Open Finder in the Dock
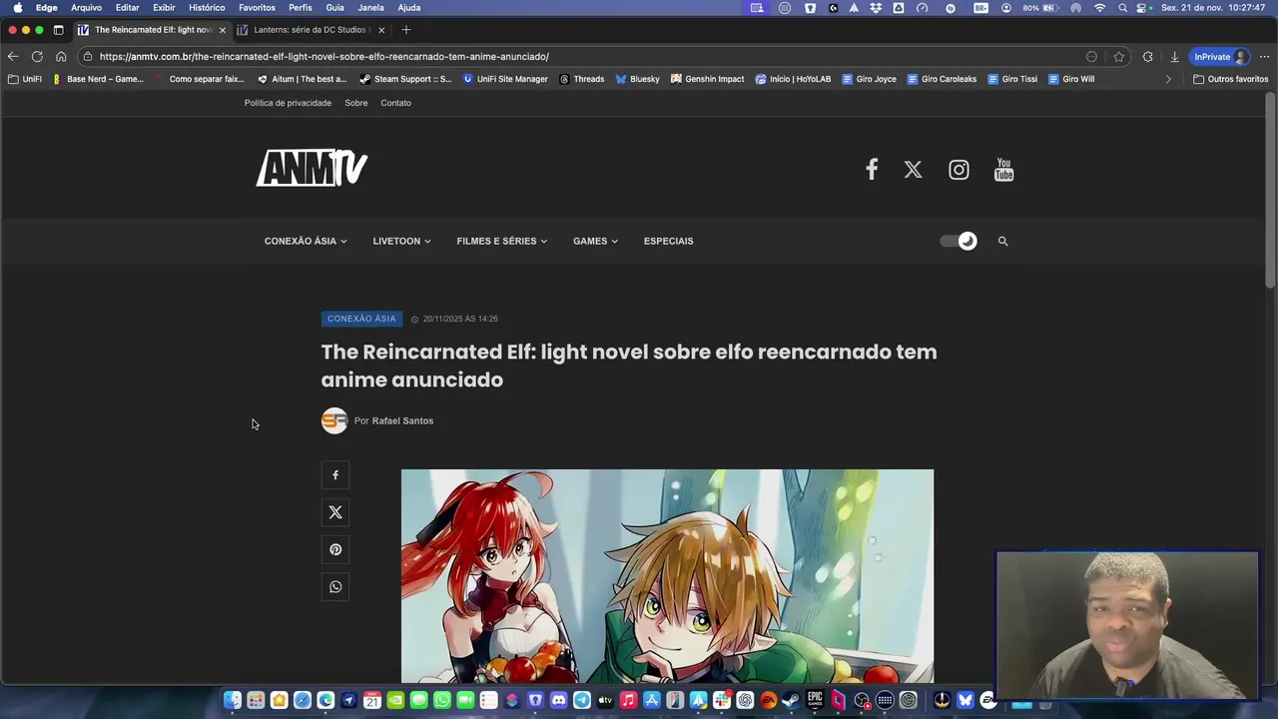Viewport: 1278px width, 719px height. [232, 700]
